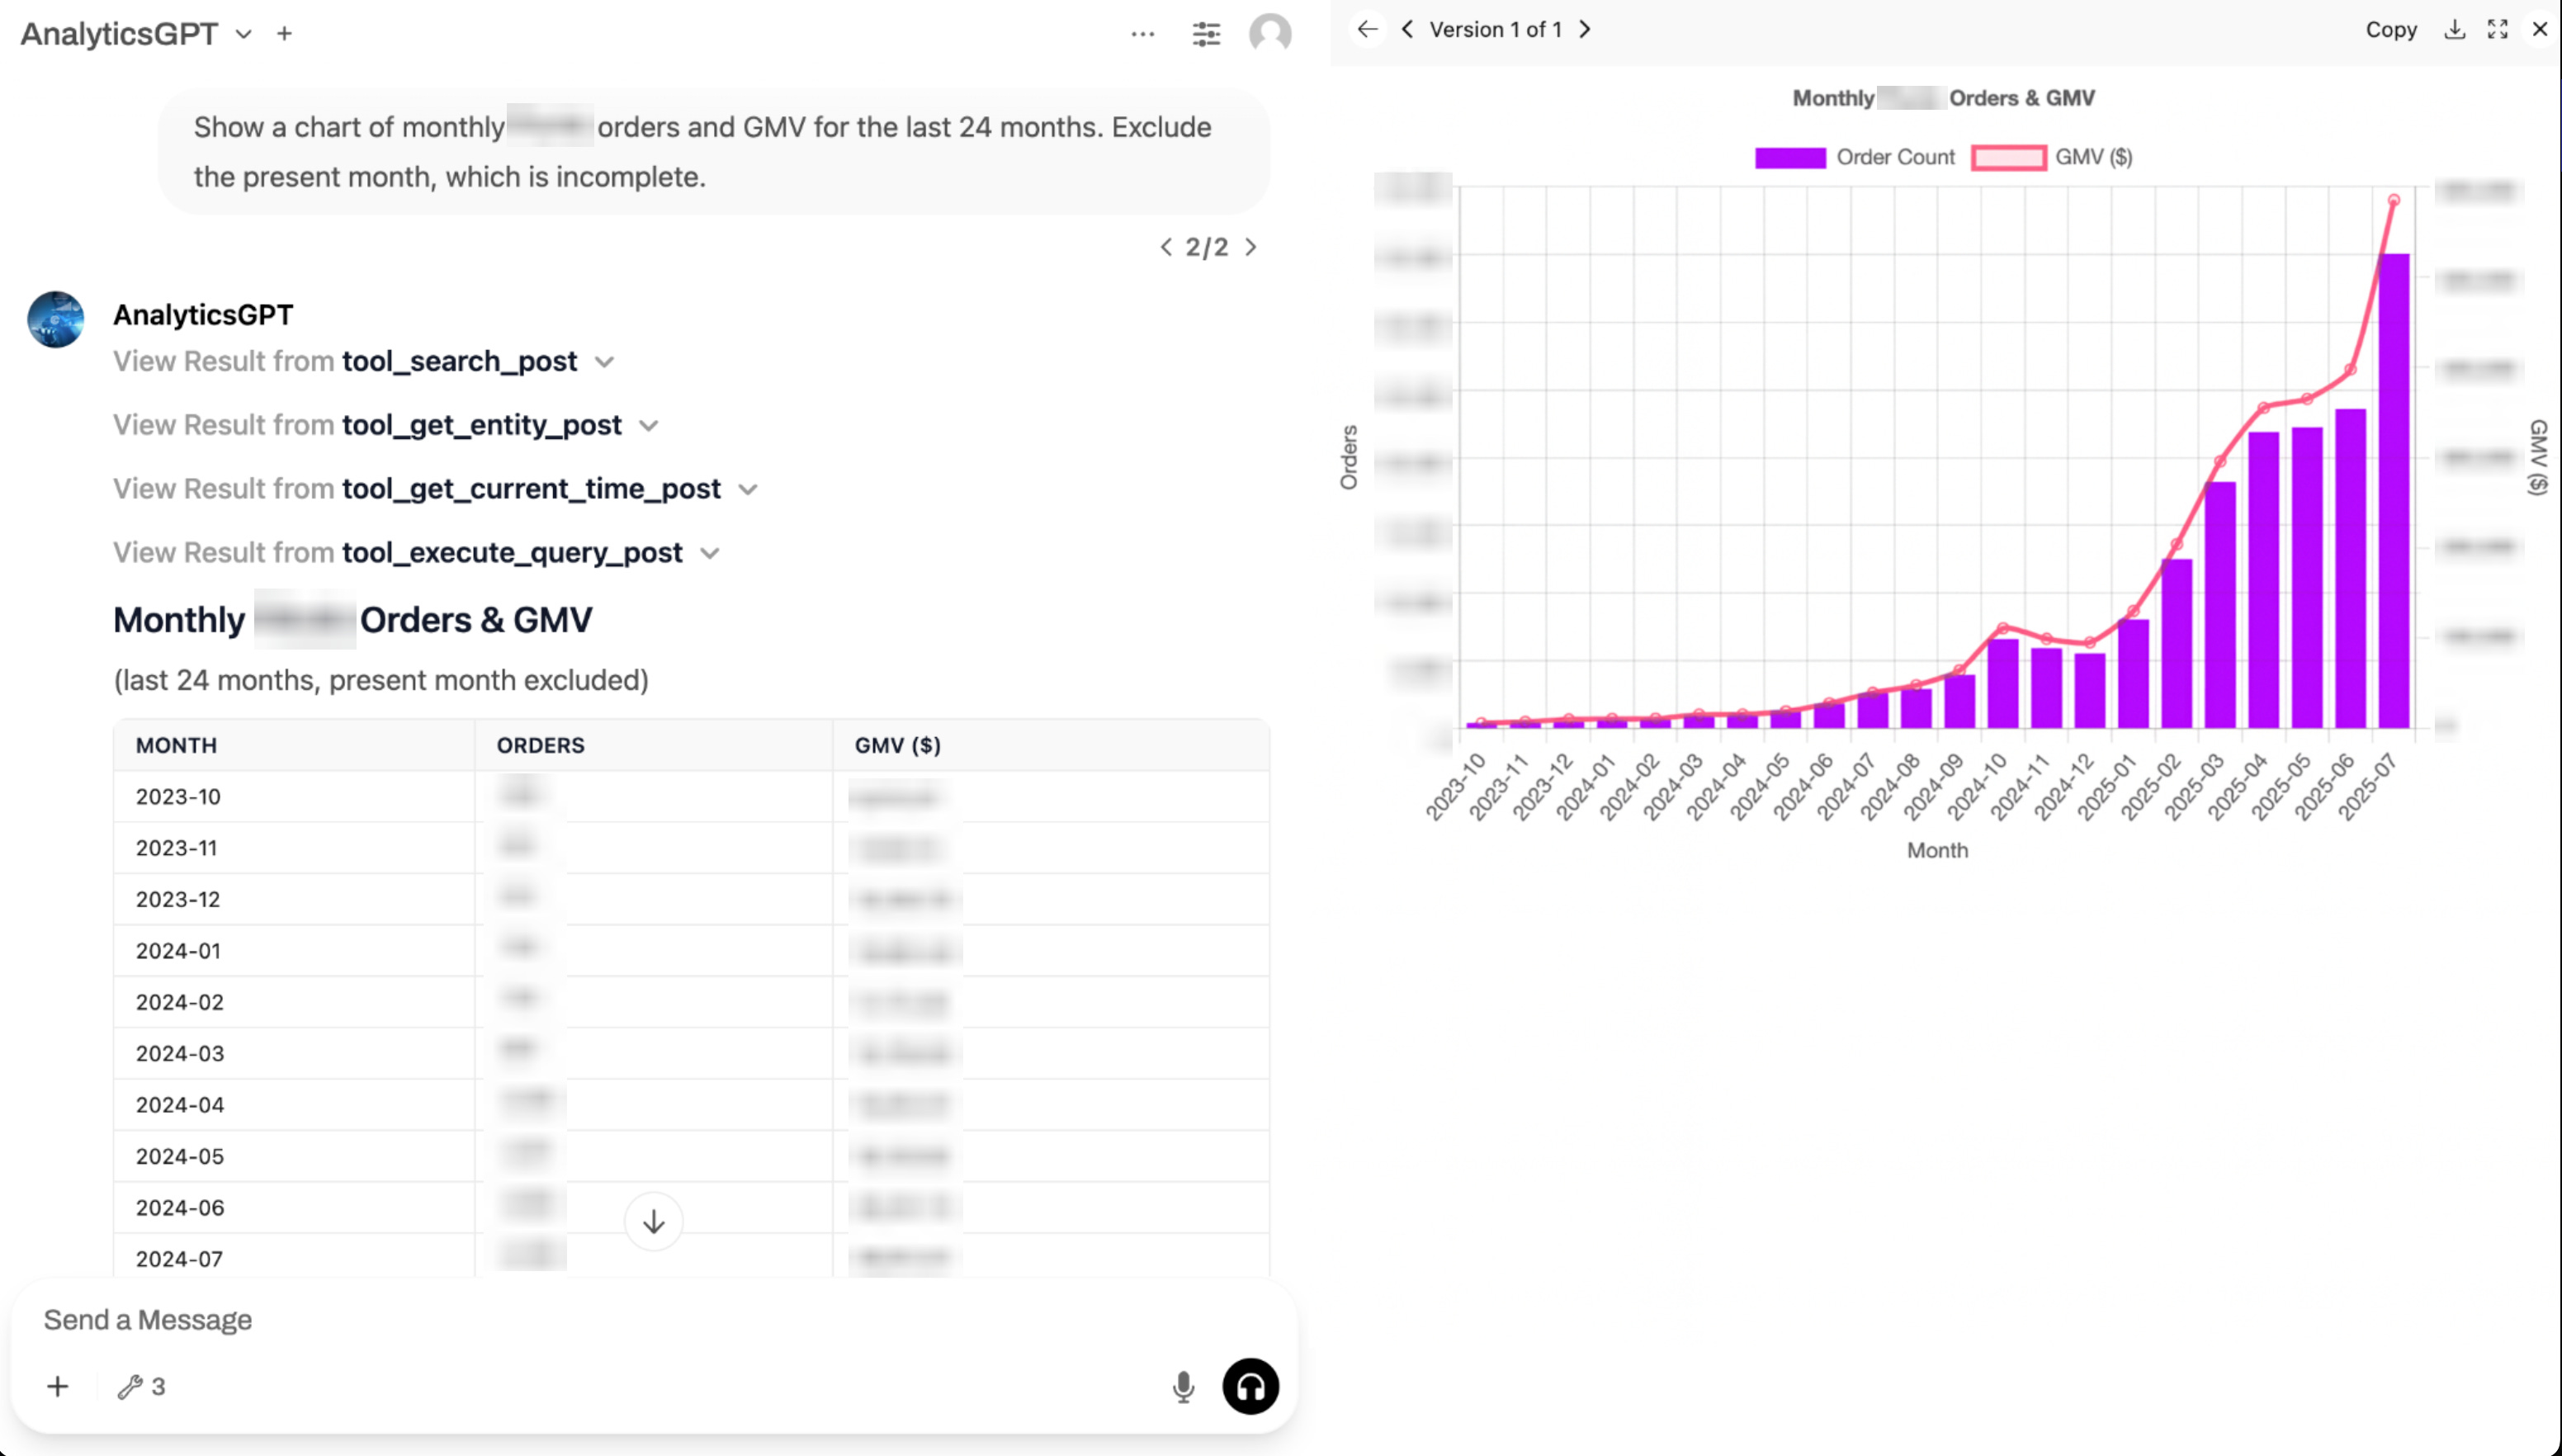Click the scroll-to-bottom arrow button
Viewport: 2562px width, 1456px height.
click(x=653, y=1221)
